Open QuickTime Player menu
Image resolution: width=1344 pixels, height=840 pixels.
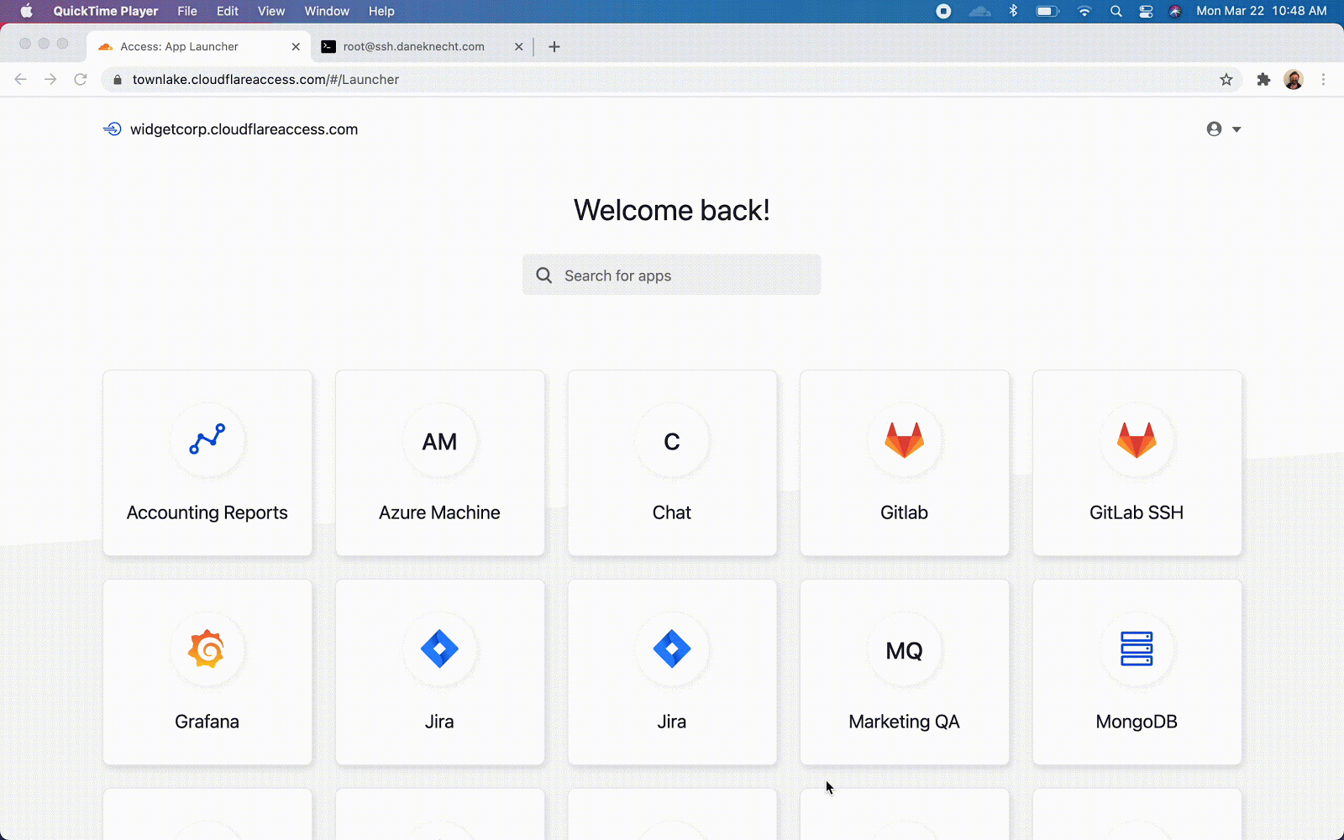pos(106,11)
